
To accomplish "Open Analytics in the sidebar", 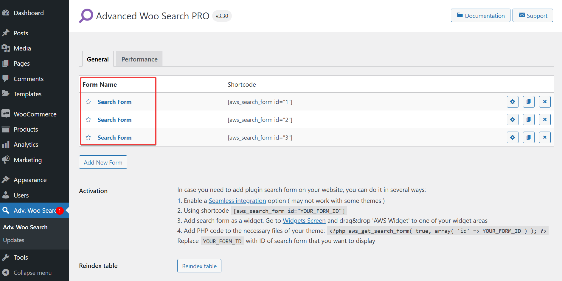I will tap(35, 144).
